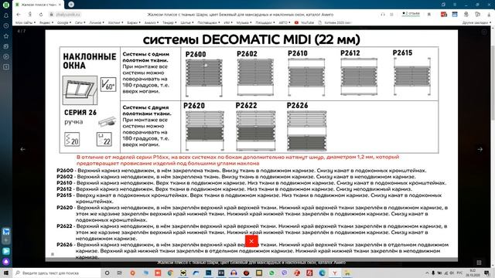Screen dimensions: 495x278
Task: Open Cortana circle icon on taskbar
Action: tap(107, 273)
